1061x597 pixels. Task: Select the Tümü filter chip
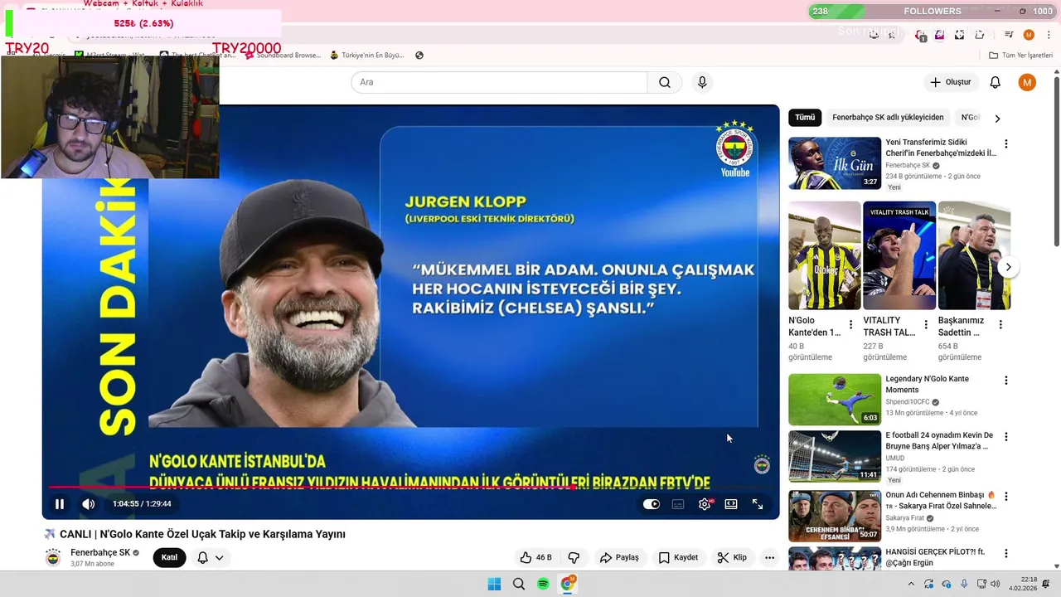click(x=805, y=118)
